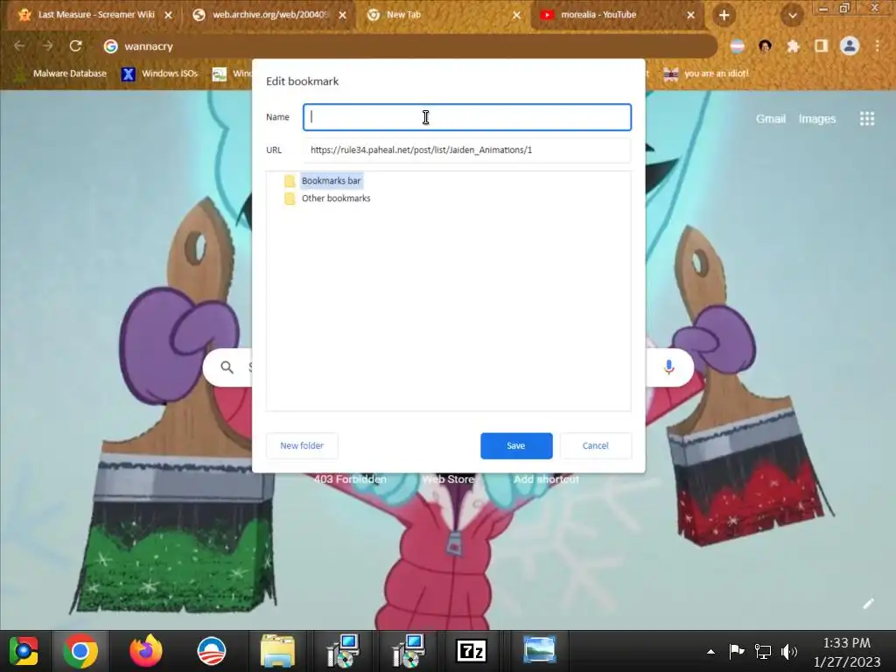896x672 pixels.
Task: Open the Chrome profile icon
Action: 850,45
